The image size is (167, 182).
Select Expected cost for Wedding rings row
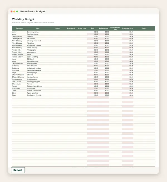pos(127,73)
